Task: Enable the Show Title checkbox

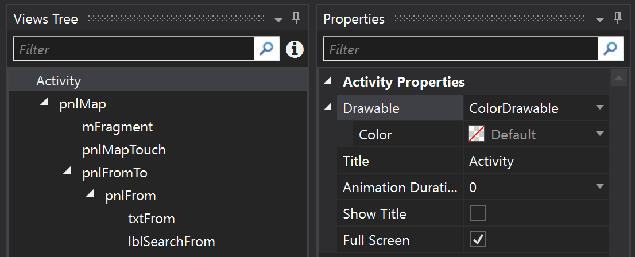Action: pos(478,213)
